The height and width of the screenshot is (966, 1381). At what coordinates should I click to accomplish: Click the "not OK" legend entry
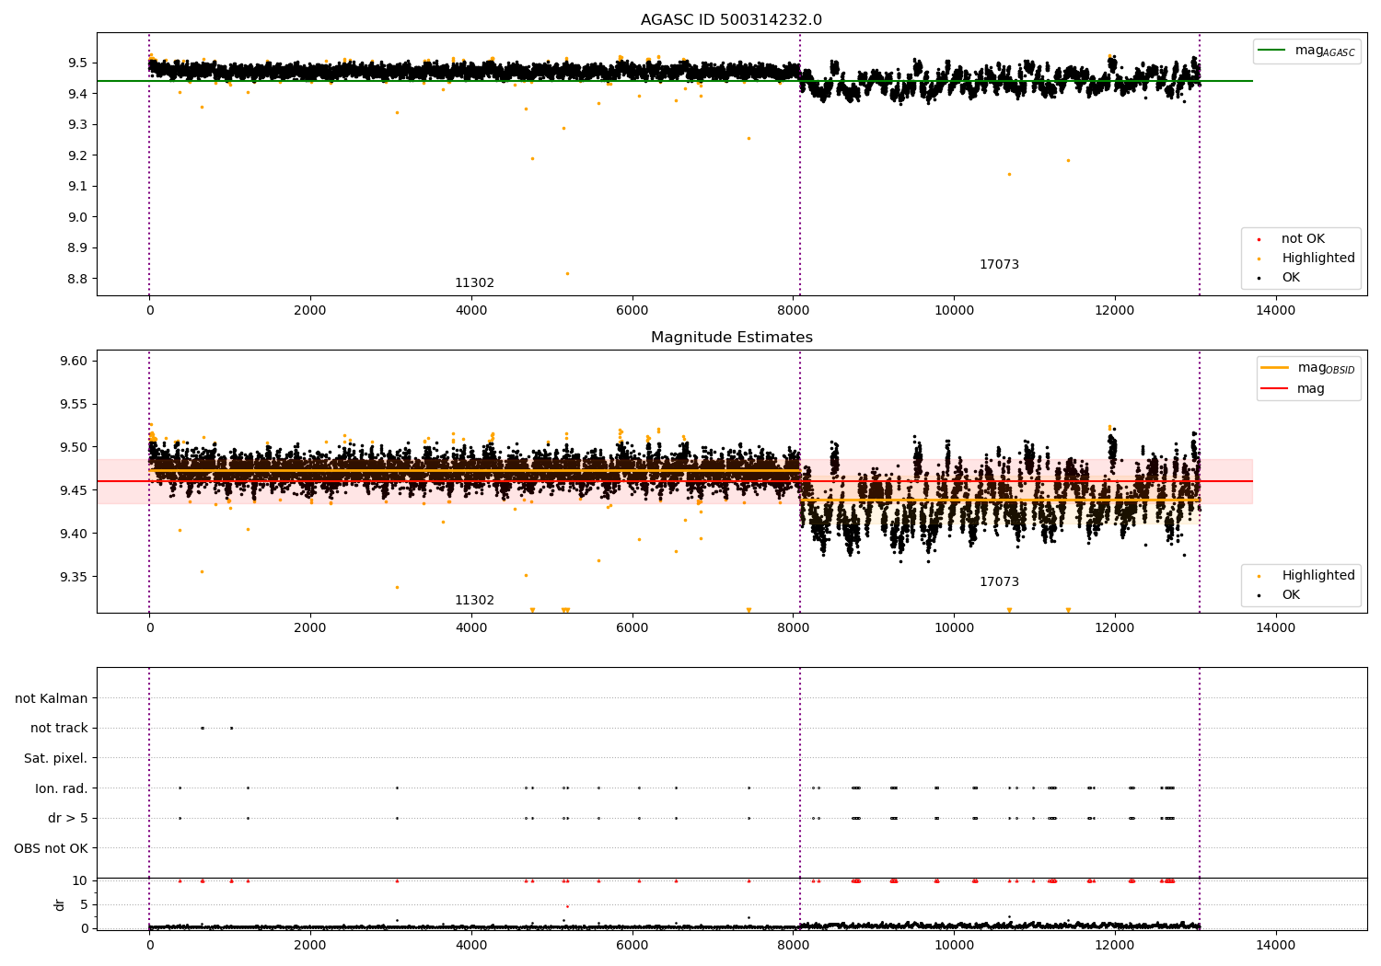pos(1292,239)
